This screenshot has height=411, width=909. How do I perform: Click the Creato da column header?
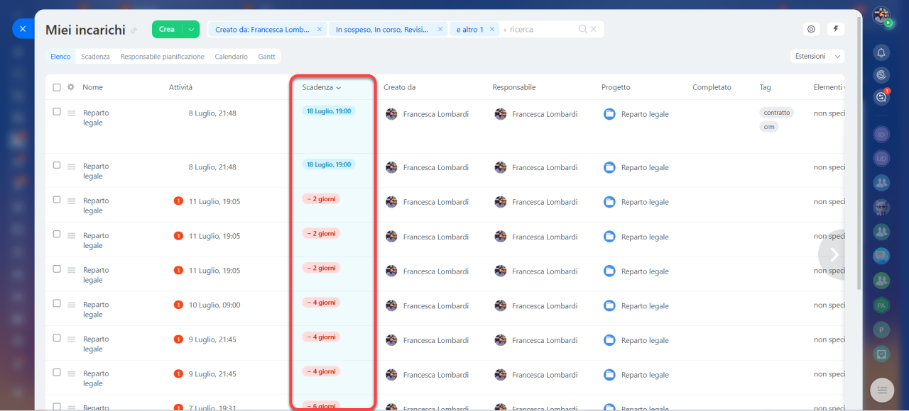(x=399, y=87)
